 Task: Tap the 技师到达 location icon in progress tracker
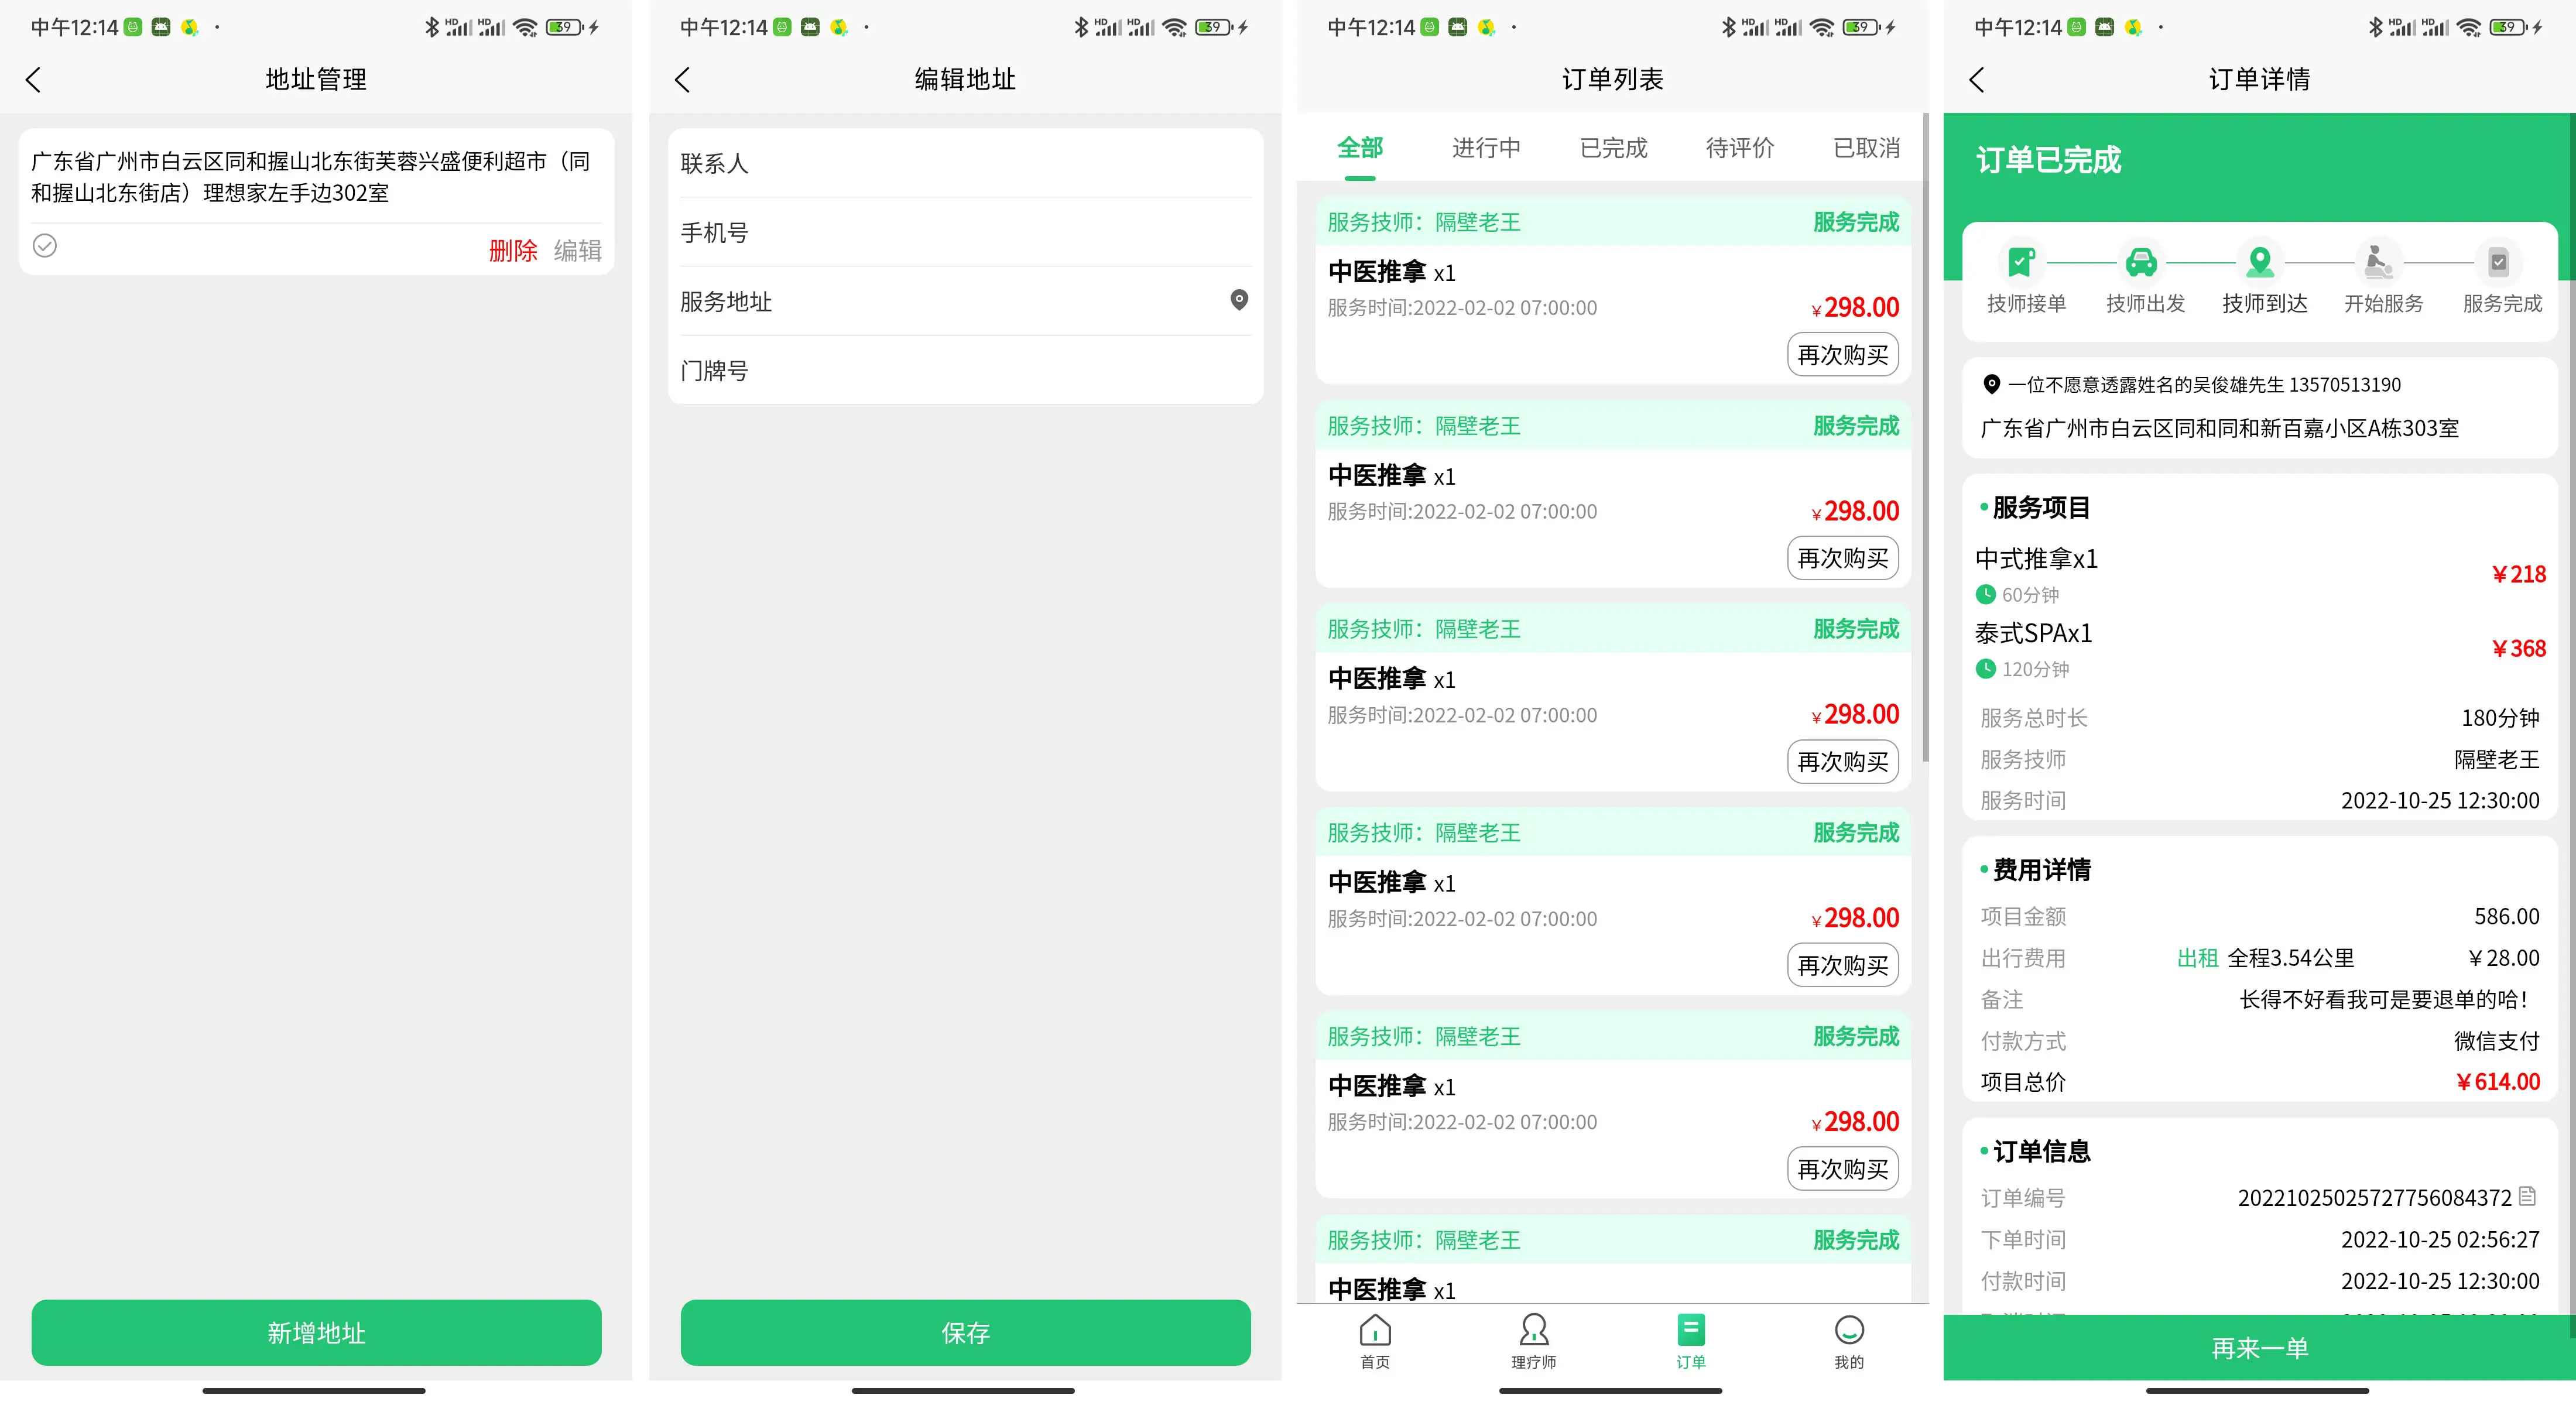pyautogui.click(x=2260, y=262)
